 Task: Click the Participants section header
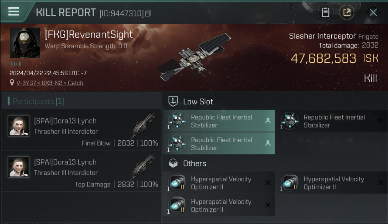[x=38, y=102]
